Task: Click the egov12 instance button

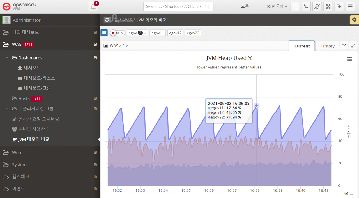Action: click(x=175, y=33)
